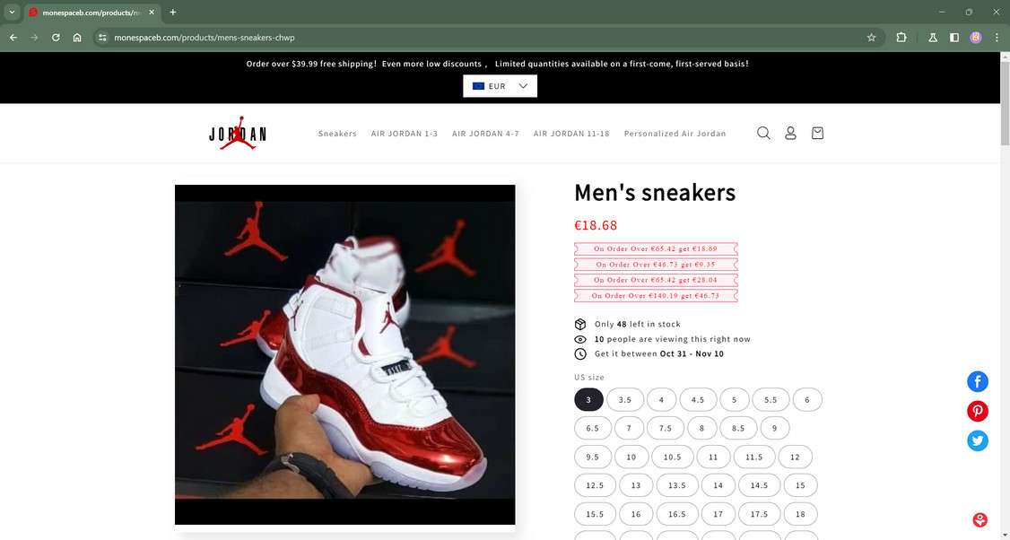Click the sneaker product image
This screenshot has height=540, width=1010.
pyautogui.click(x=345, y=354)
